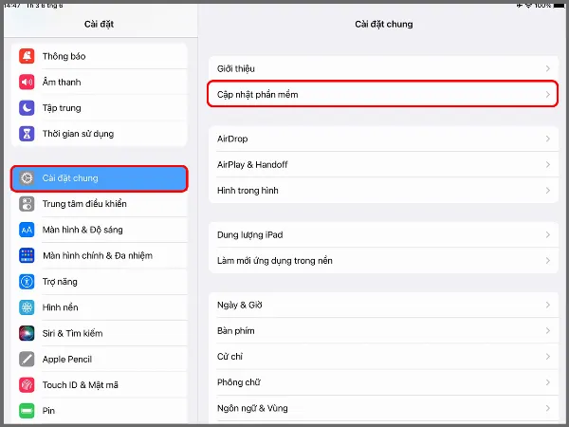
Task: Tap Dung lượng iPad storage
Action: pyautogui.click(x=383, y=235)
